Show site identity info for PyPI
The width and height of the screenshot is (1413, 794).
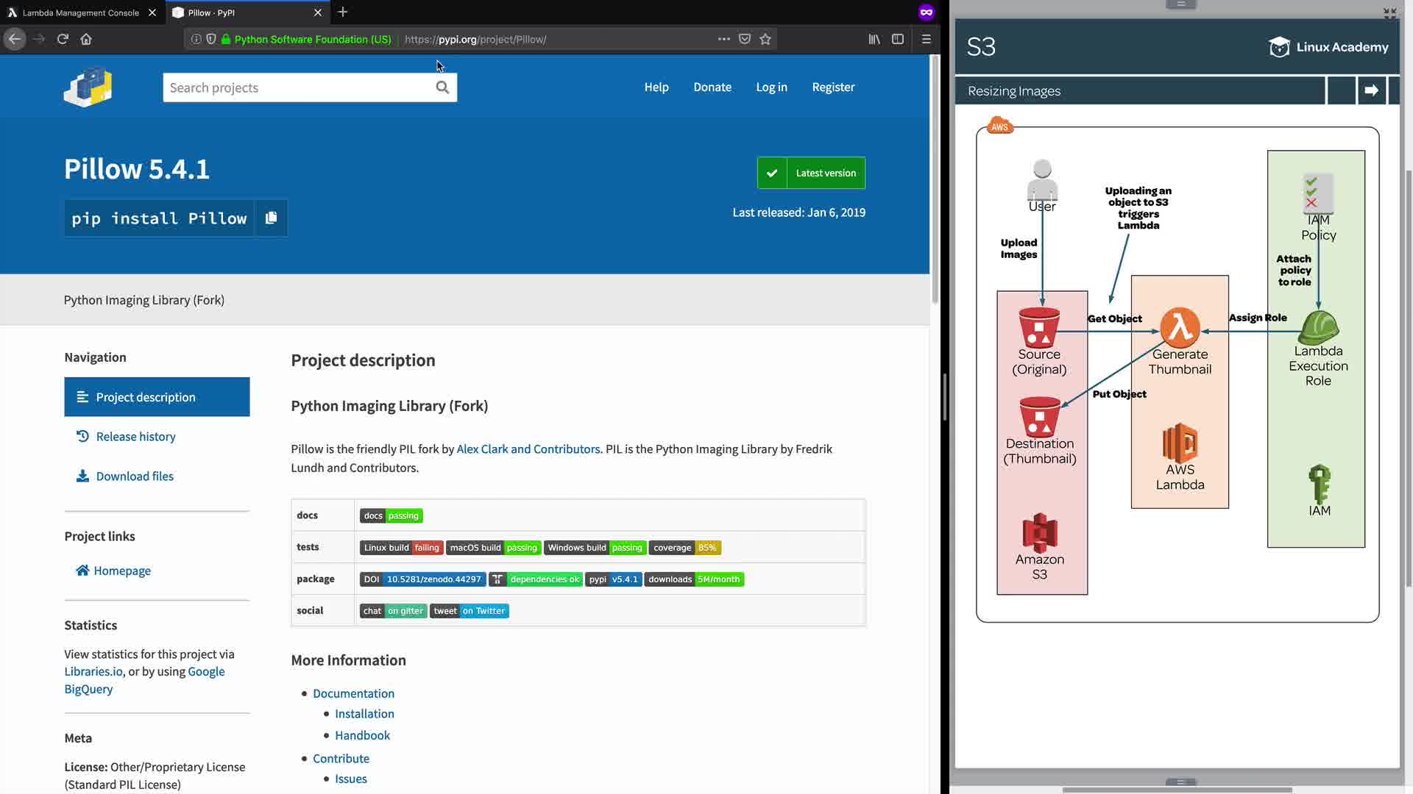[x=312, y=39]
